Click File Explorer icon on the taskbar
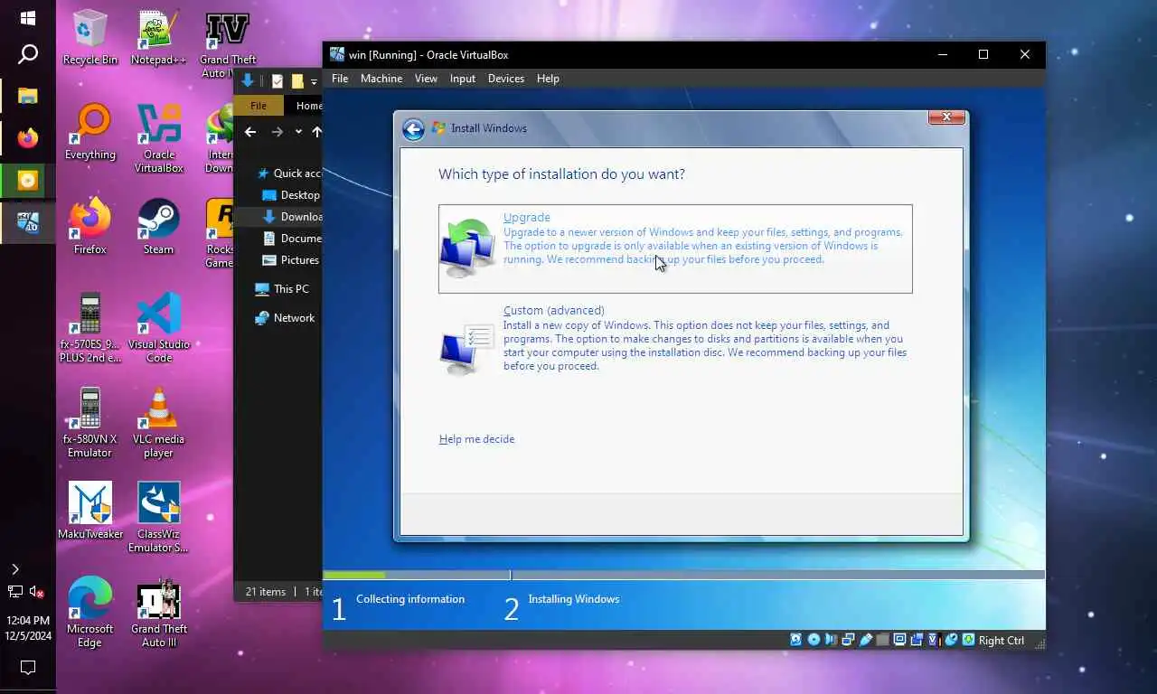Image resolution: width=1157 pixels, height=694 pixels. point(27,96)
